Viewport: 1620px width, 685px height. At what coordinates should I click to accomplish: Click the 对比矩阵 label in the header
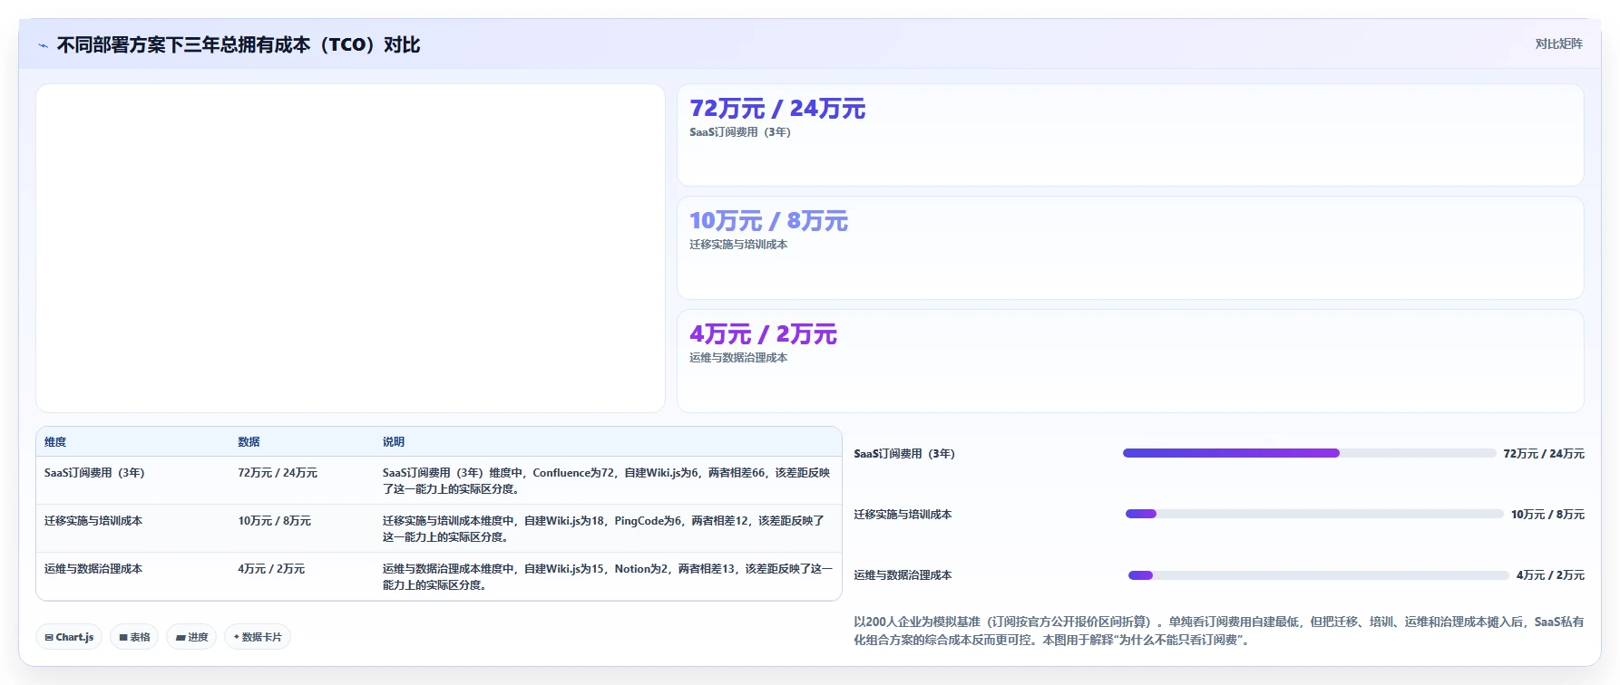(x=1558, y=43)
